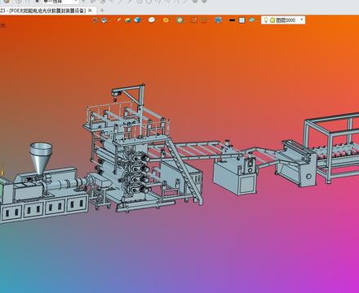This screenshot has width=359, height=293.
Task: Close the POE equipment document tab
Action: coord(90,11)
